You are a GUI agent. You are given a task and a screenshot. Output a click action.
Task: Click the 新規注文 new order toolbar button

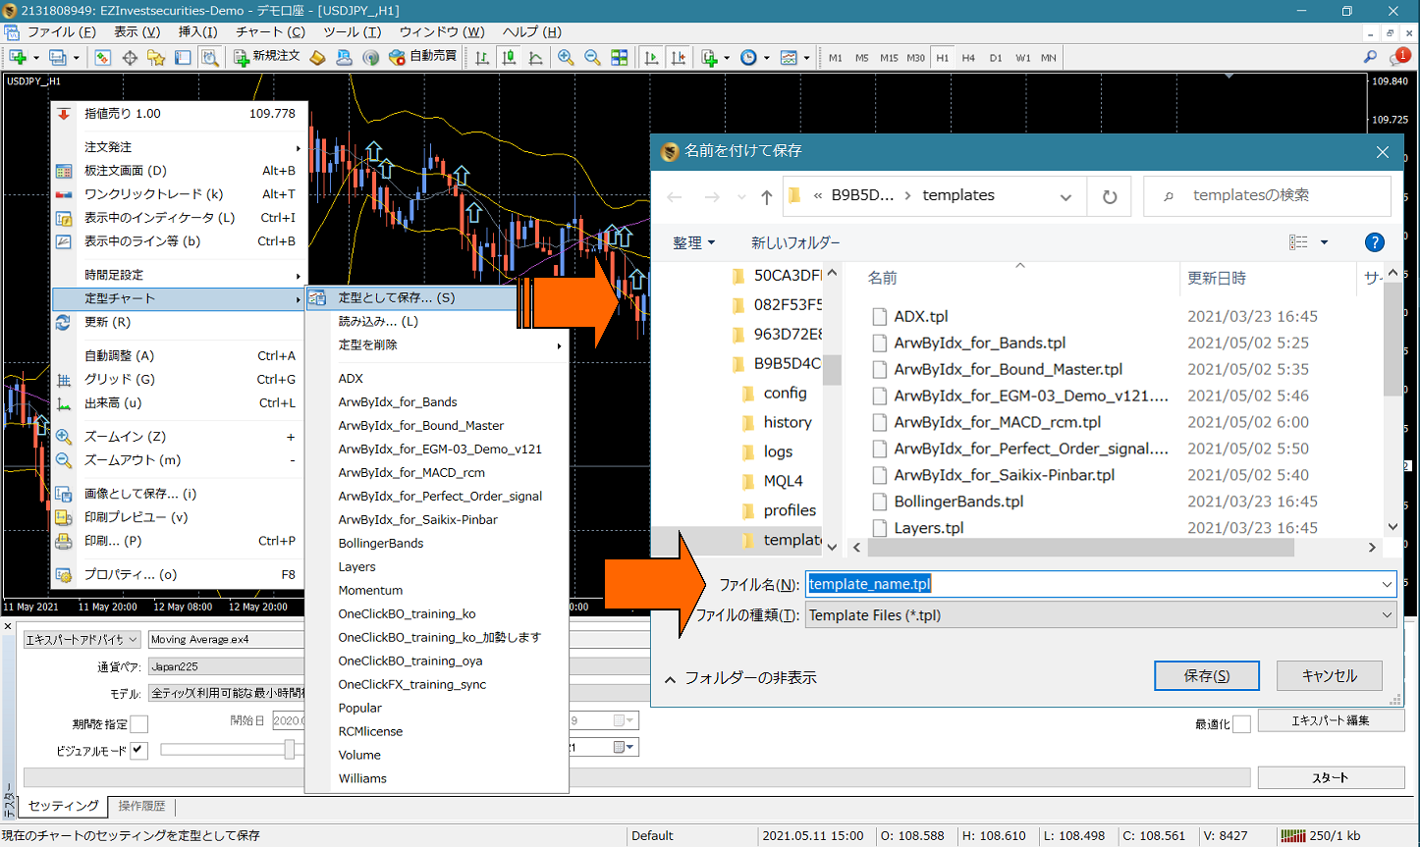click(267, 57)
